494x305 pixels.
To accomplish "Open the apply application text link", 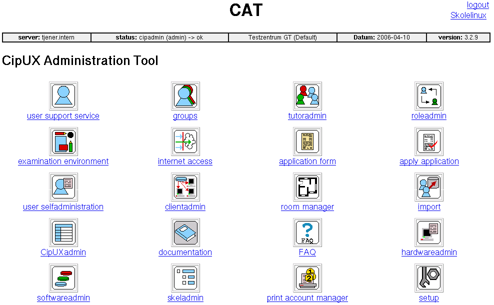I will click(x=428, y=161).
